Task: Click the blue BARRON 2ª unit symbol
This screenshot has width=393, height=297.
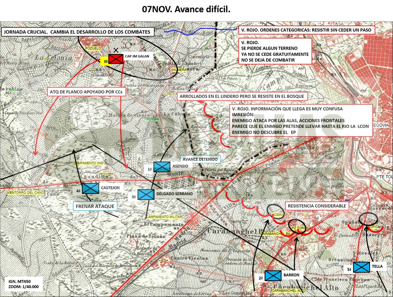Action: click(x=273, y=276)
